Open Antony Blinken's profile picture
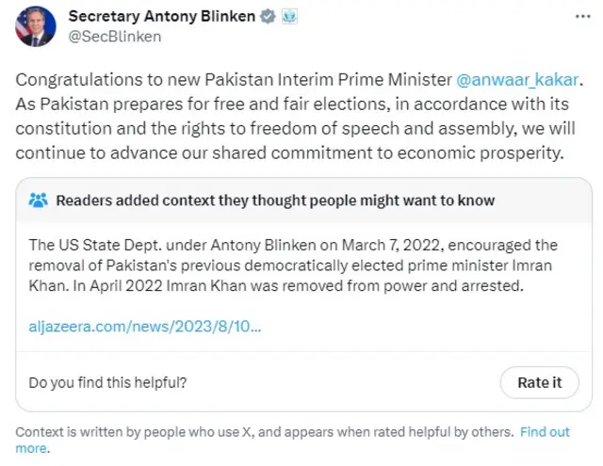Viewport: 603px width, 466px height. (36, 26)
